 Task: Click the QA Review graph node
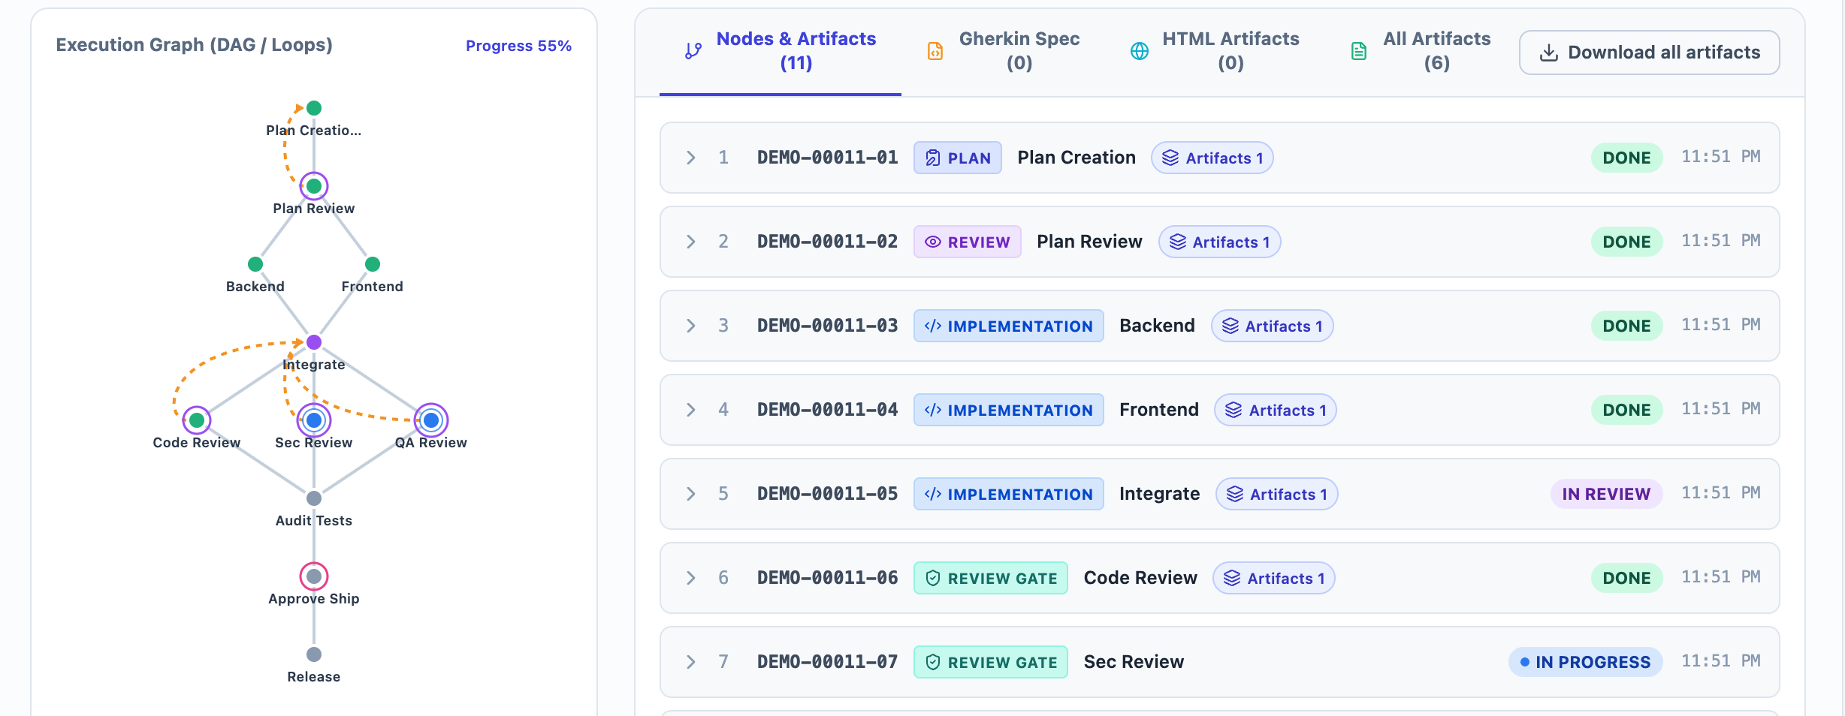click(x=431, y=420)
